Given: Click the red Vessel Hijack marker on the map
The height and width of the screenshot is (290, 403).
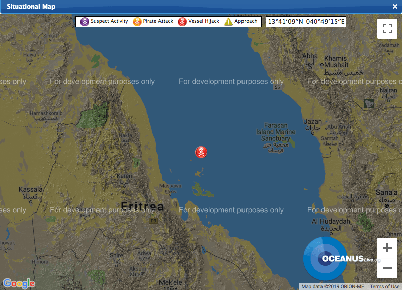Looking at the screenshot, I should coord(201,152).
